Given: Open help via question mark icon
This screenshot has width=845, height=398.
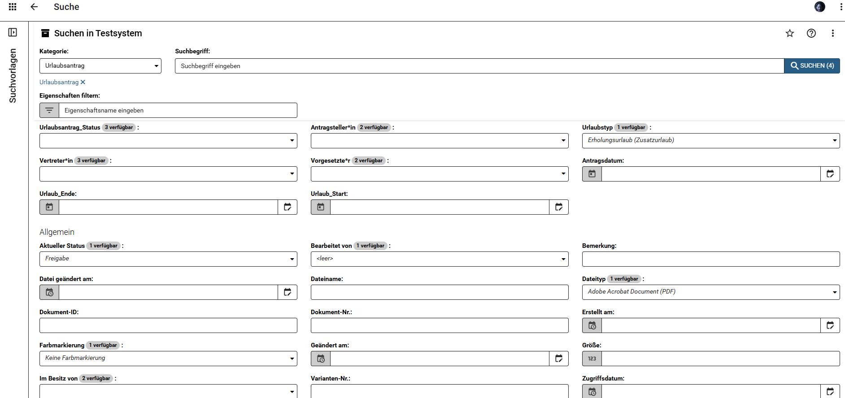Looking at the screenshot, I should 811,33.
